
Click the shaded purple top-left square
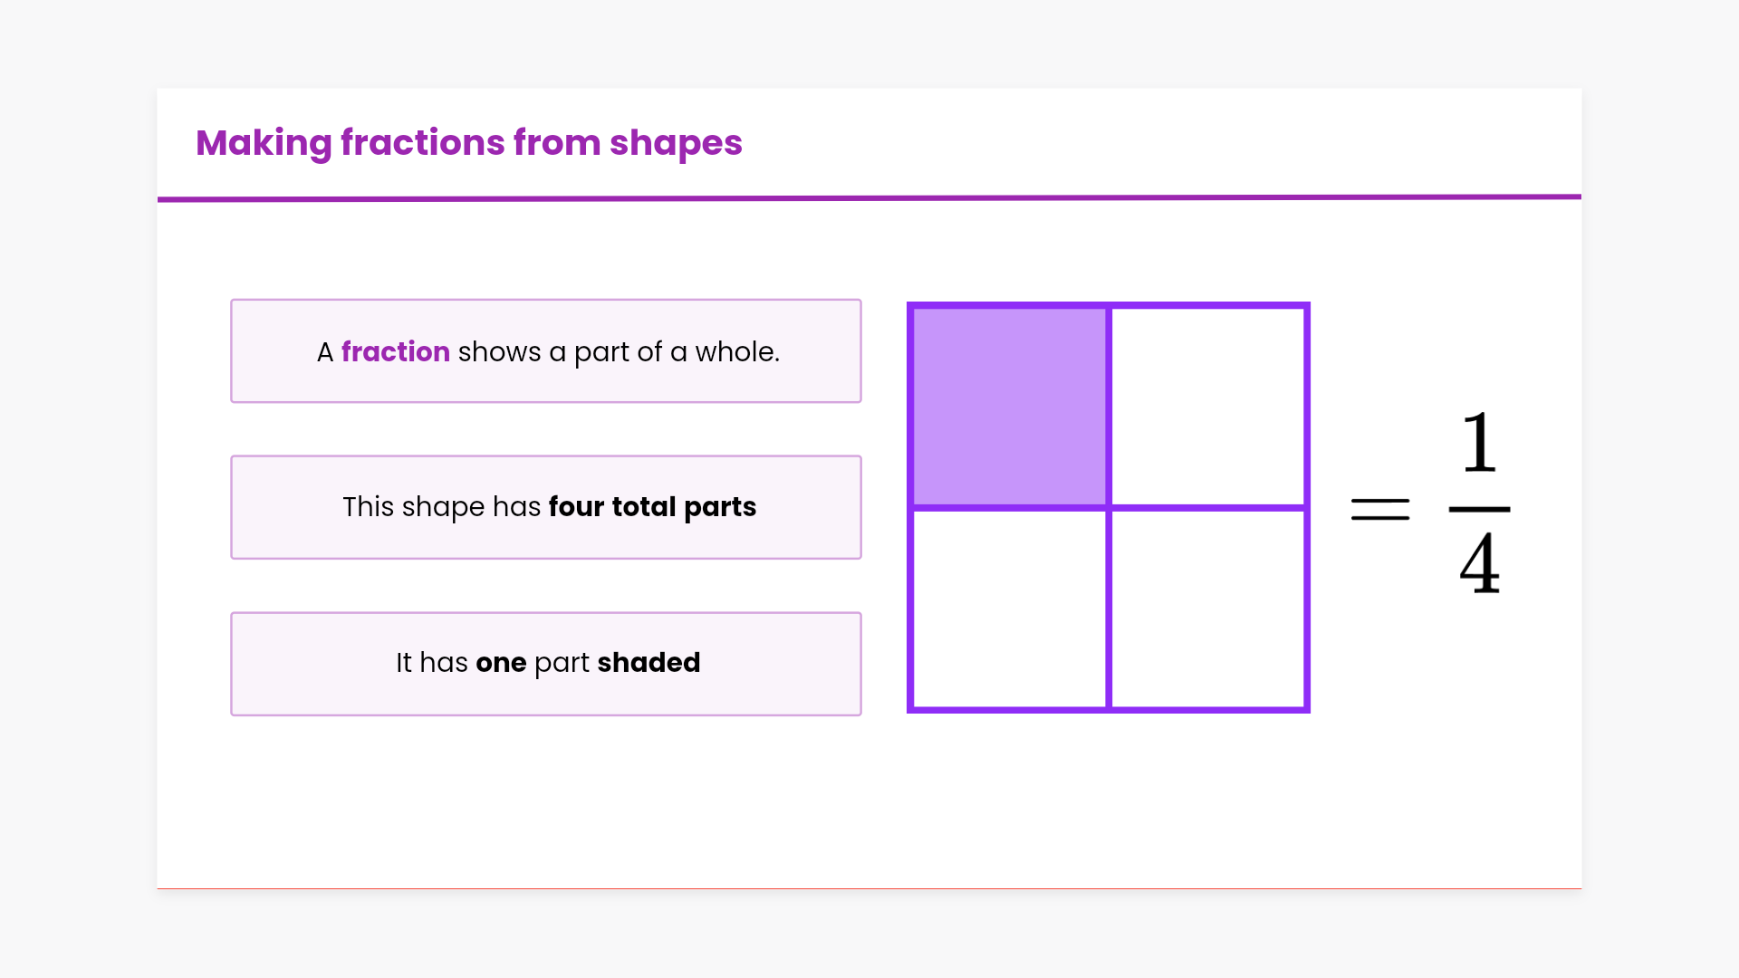(1009, 407)
